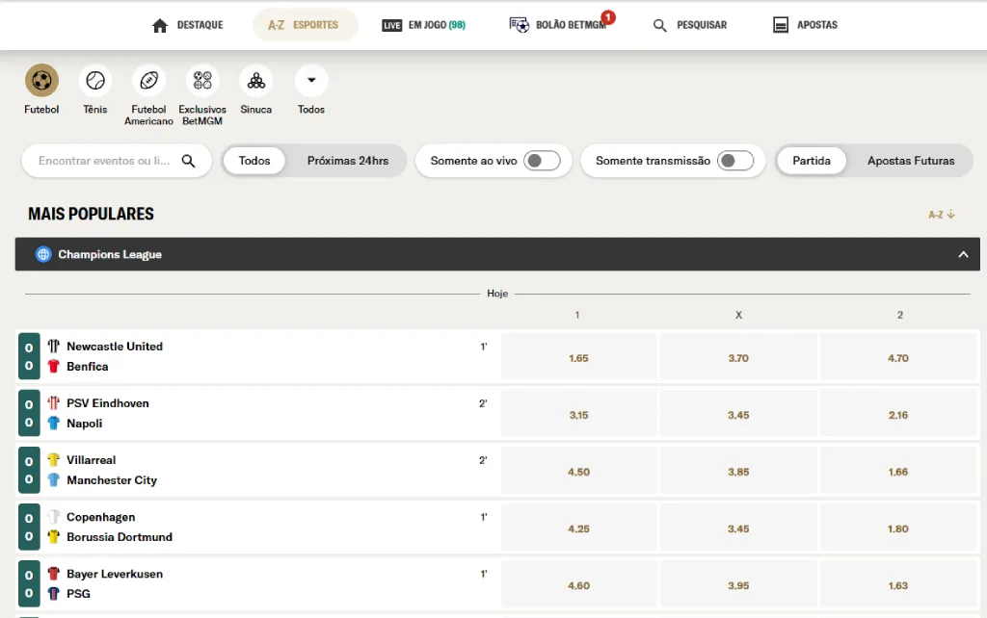Toggle Somente transmissão on

734,161
